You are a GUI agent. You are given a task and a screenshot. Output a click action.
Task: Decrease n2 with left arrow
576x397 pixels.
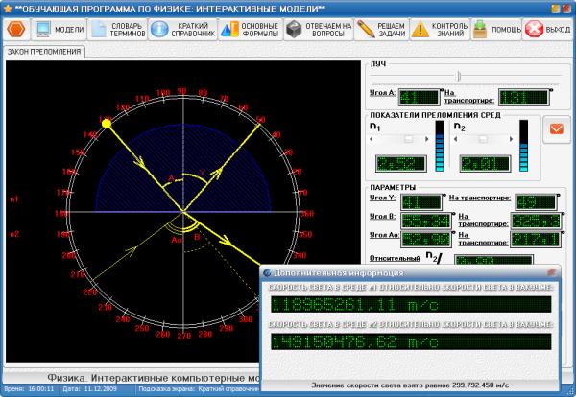pyautogui.click(x=455, y=139)
